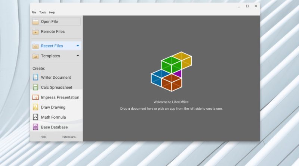The image size is (299, 166).
Task: Open the Tools menu
Action: pos(43,12)
